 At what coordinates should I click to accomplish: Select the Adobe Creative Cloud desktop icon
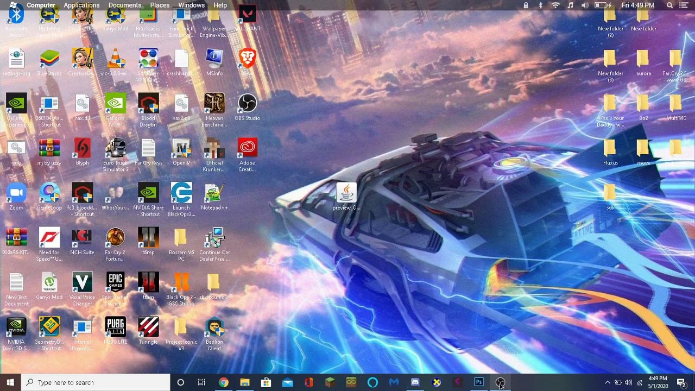point(248,148)
